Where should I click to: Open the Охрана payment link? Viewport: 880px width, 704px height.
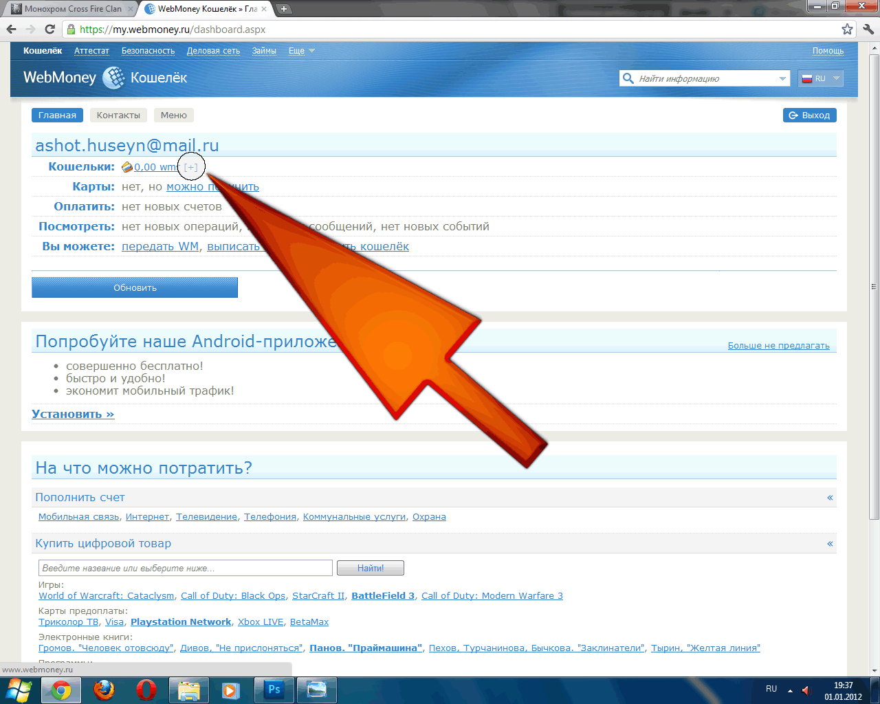429,517
